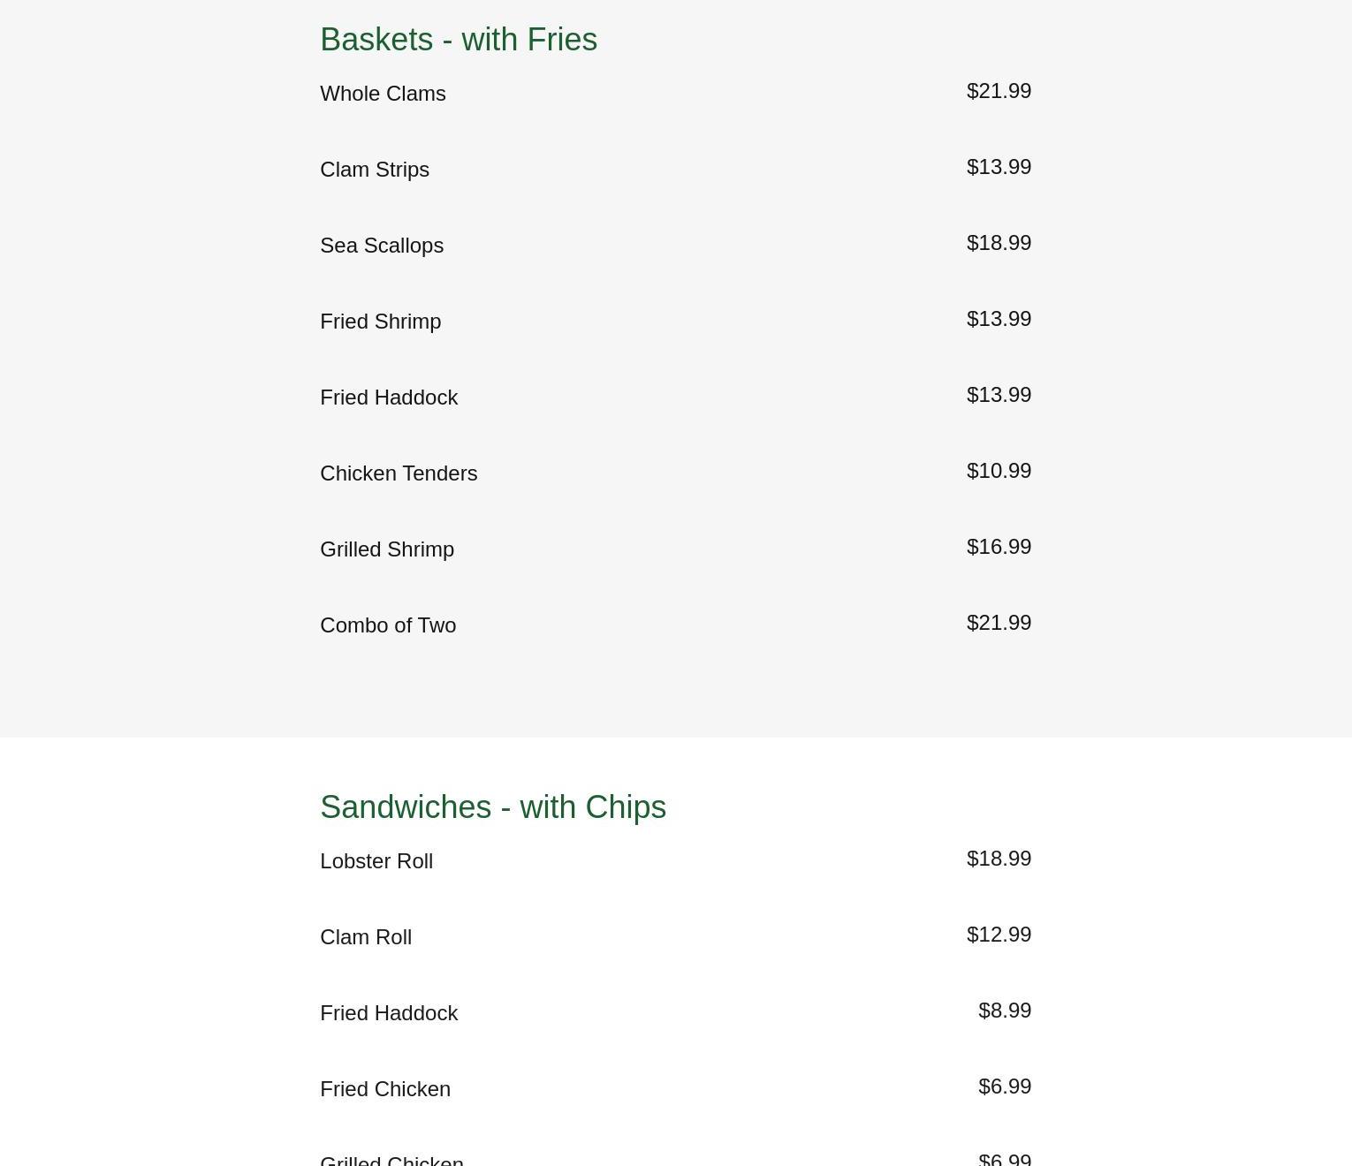
Task: Click the Fried Shrimp basket item
Action: pyautogui.click(x=380, y=322)
